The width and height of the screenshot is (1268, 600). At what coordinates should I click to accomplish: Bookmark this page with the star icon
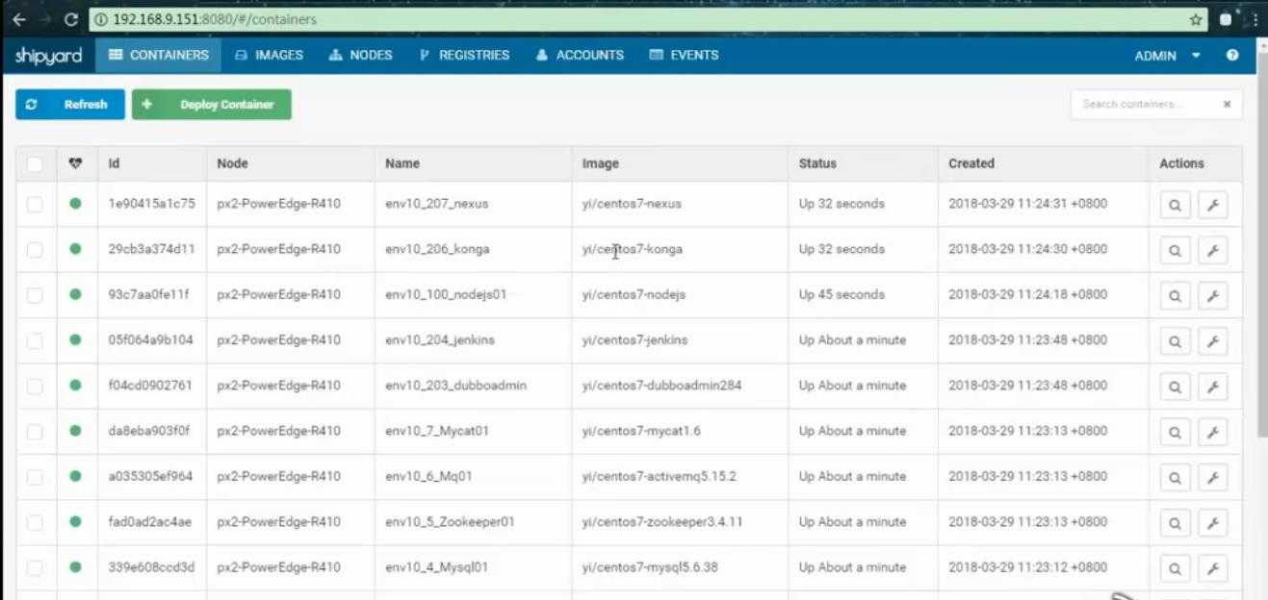click(x=1195, y=19)
